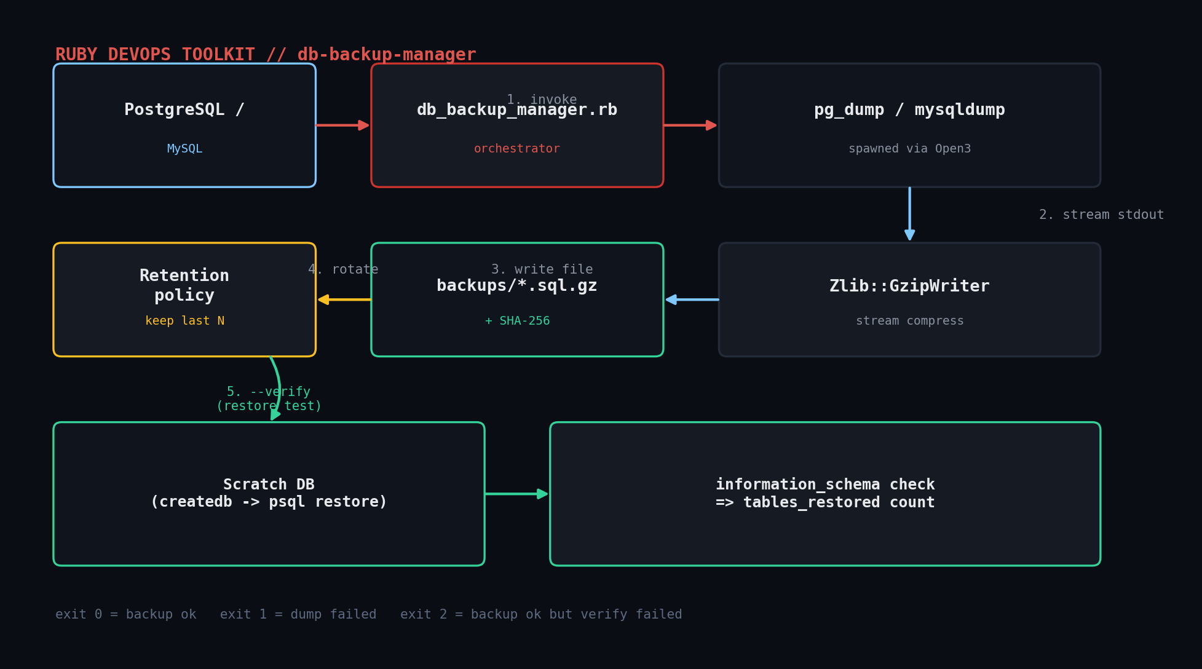Click the '3. write file' step label
Screen dimensions: 1202x669
tap(542, 269)
